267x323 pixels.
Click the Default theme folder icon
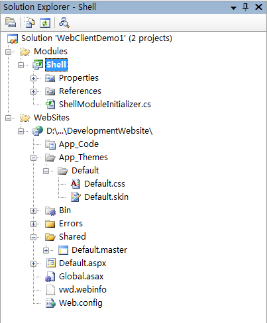coord(63,171)
